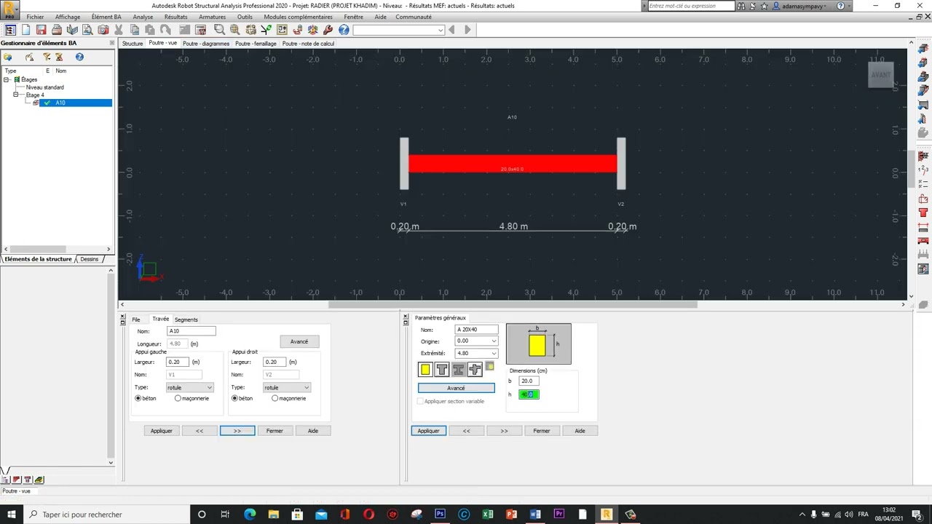Click Aide in Paramètres généraux panel

point(580,431)
